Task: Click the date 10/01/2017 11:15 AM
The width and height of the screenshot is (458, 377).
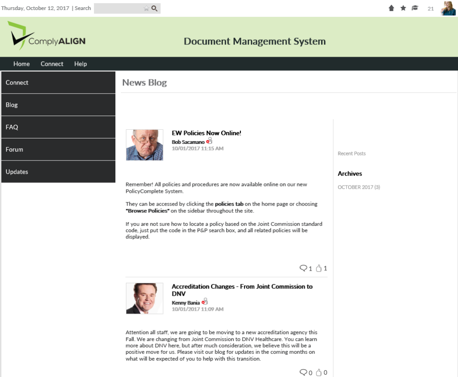Action: pyautogui.click(x=198, y=149)
